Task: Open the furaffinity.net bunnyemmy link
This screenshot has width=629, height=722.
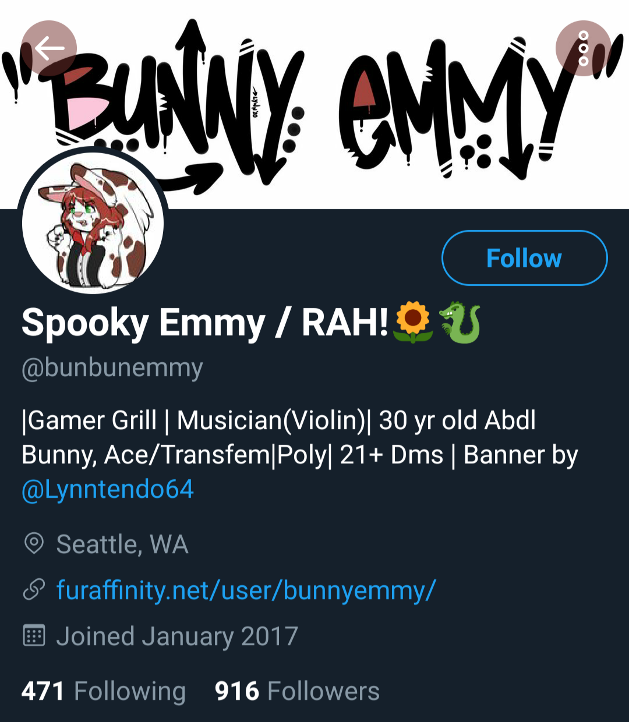Action: click(246, 590)
